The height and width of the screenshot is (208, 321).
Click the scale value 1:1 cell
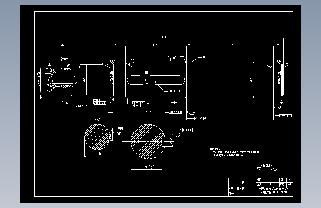point(289,180)
